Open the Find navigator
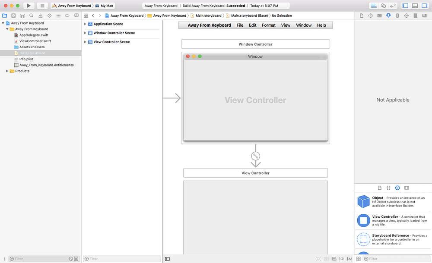432x263 pixels. (x=32, y=16)
